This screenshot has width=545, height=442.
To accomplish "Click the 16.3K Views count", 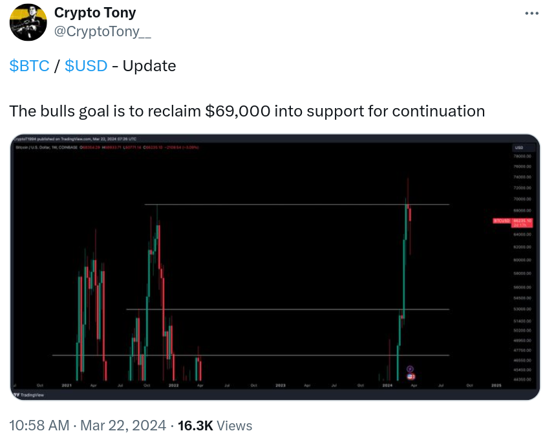I will tap(215, 425).
